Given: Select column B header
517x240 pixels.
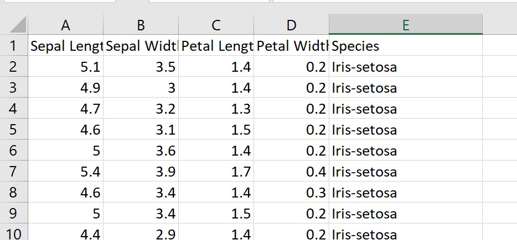Looking at the screenshot, I should [x=141, y=25].
